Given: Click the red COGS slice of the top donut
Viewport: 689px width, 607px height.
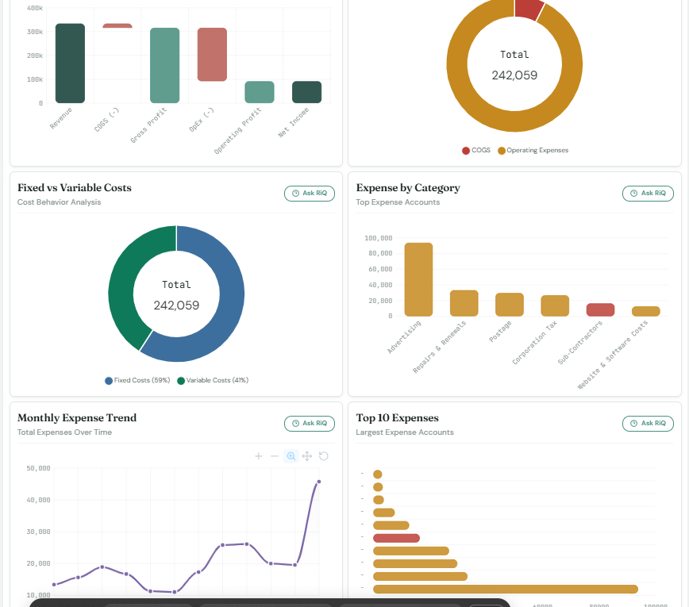Looking at the screenshot, I should click(x=528, y=9).
